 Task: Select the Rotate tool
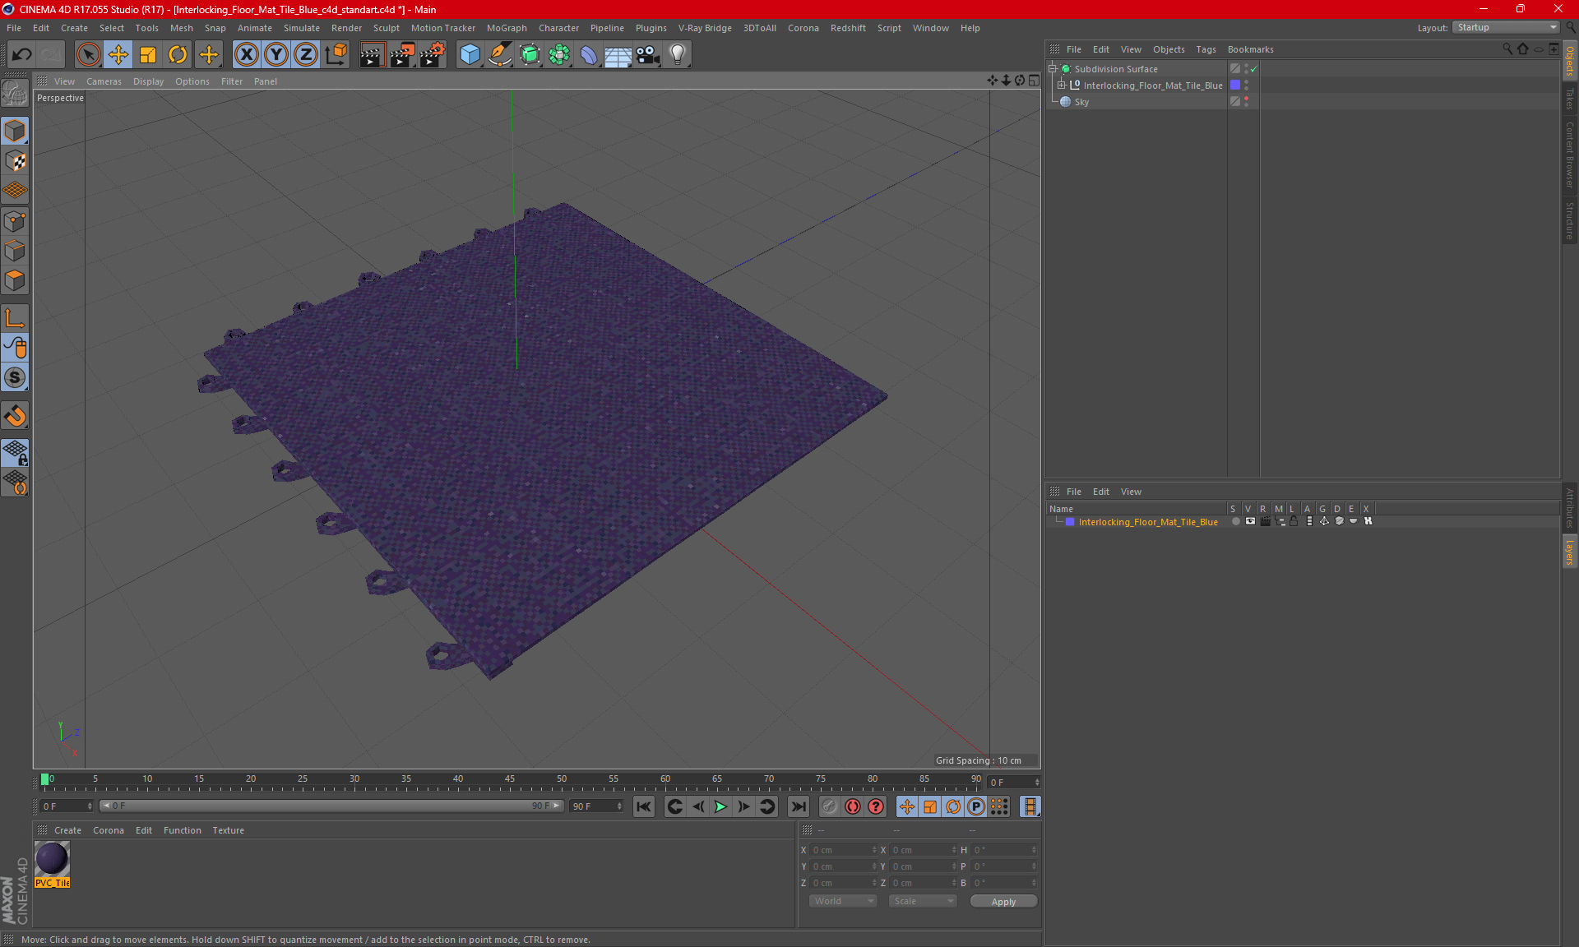178,55
